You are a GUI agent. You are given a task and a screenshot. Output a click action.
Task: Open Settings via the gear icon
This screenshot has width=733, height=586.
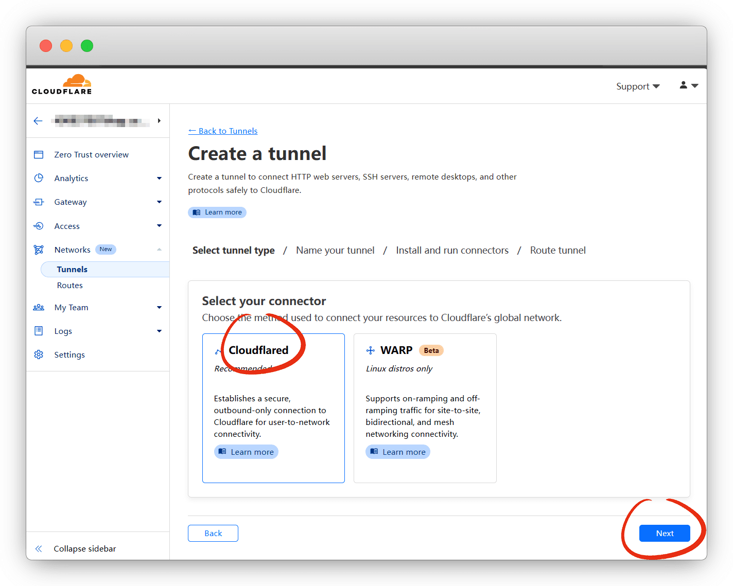(39, 355)
